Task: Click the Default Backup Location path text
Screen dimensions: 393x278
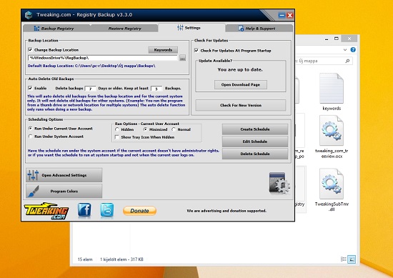Action: pyautogui.click(x=91, y=66)
